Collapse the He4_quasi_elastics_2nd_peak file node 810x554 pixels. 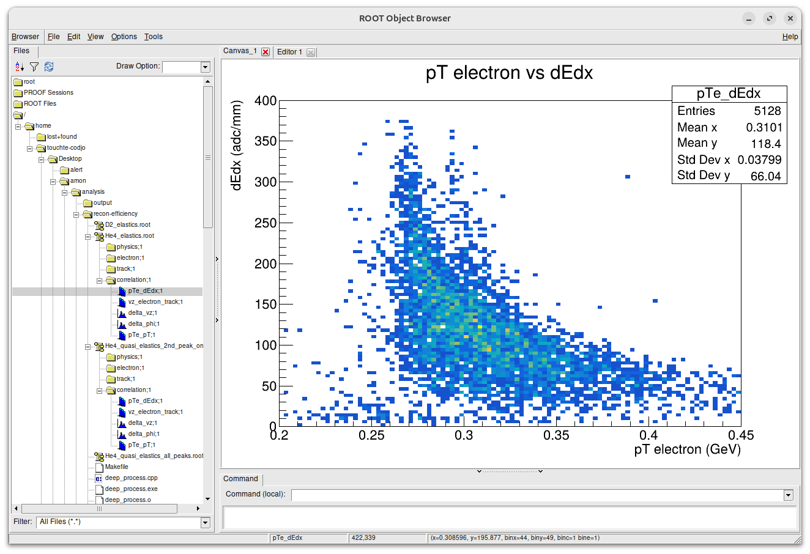coord(87,347)
